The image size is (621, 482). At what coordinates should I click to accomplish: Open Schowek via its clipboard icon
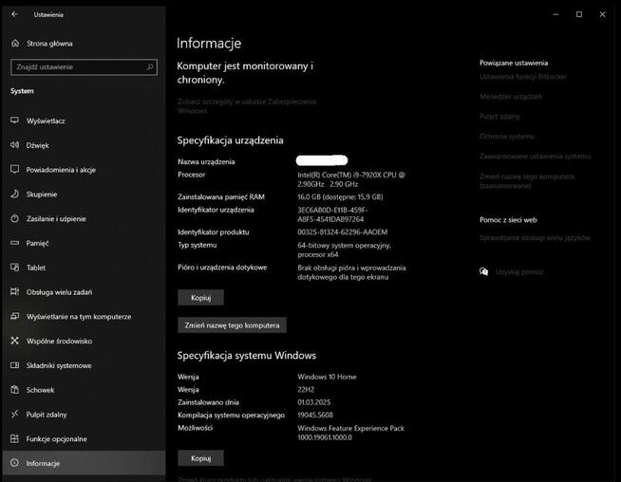coord(14,389)
